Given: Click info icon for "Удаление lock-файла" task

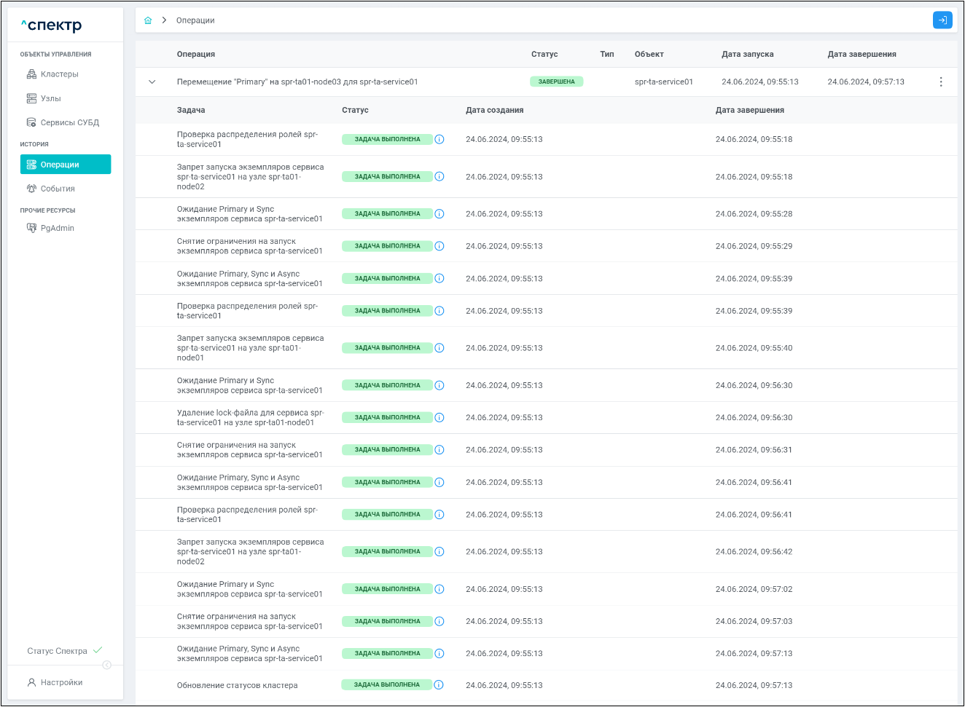Looking at the screenshot, I should coord(439,418).
